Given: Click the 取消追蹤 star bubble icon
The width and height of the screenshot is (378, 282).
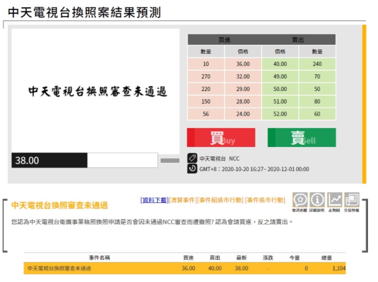Looking at the screenshot, I should pyautogui.click(x=300, y=200).
